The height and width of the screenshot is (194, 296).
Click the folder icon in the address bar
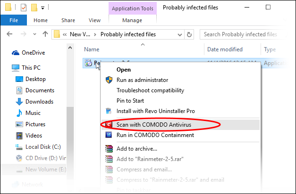(x=57, y=34)
